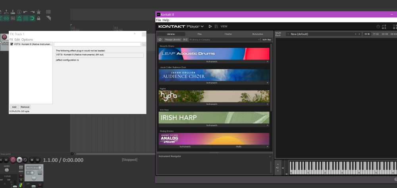This screenshot has height=188, width=397.
Task: Click the refresh libraries icon
Action: (x=160, y=40)
